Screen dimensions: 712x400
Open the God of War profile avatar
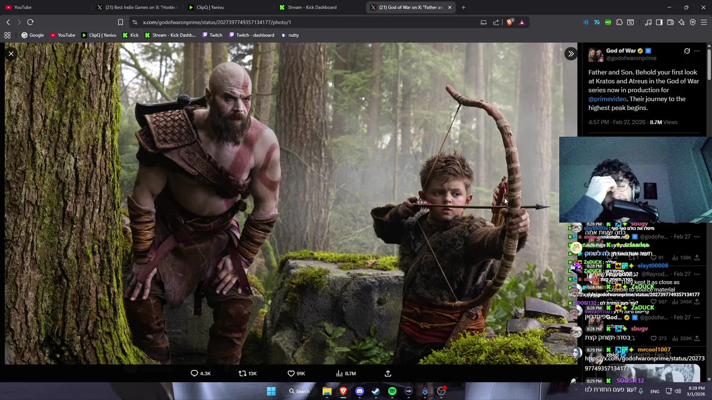(x=595, y=54)
